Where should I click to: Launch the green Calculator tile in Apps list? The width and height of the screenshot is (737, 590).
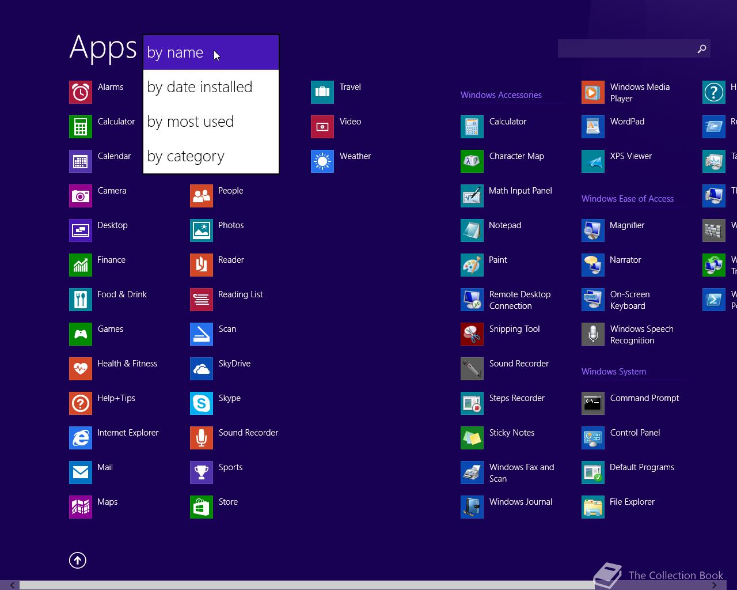coord(81,127)
